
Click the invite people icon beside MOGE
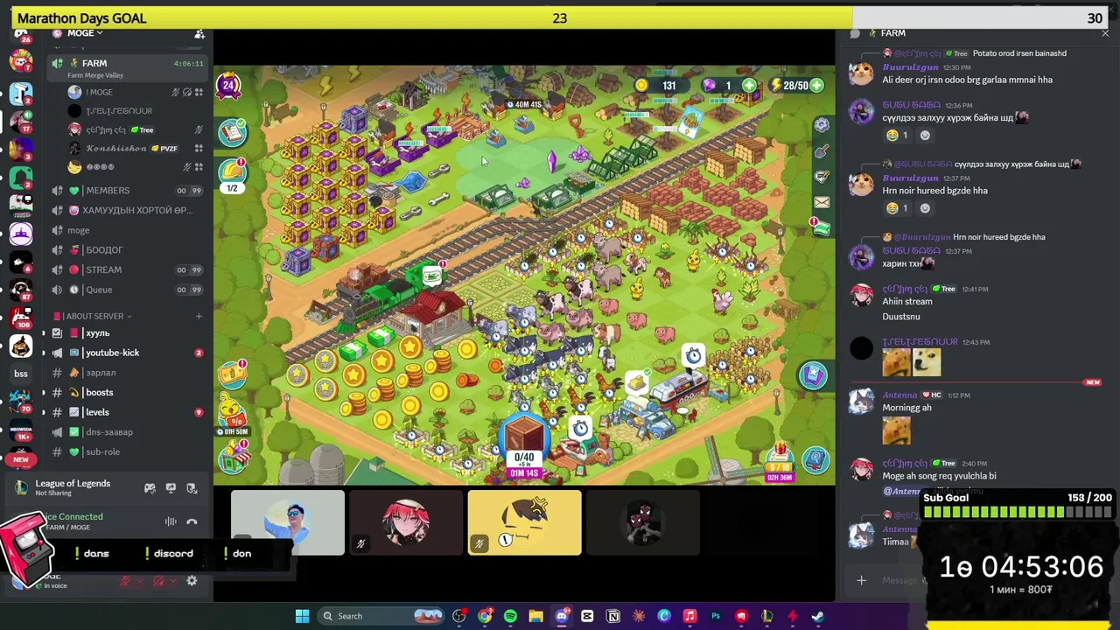point(199,34)
